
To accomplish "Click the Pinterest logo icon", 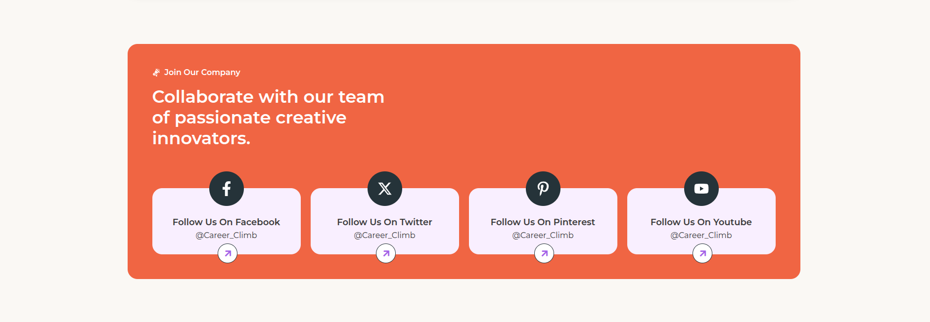I will pos(543,189).
